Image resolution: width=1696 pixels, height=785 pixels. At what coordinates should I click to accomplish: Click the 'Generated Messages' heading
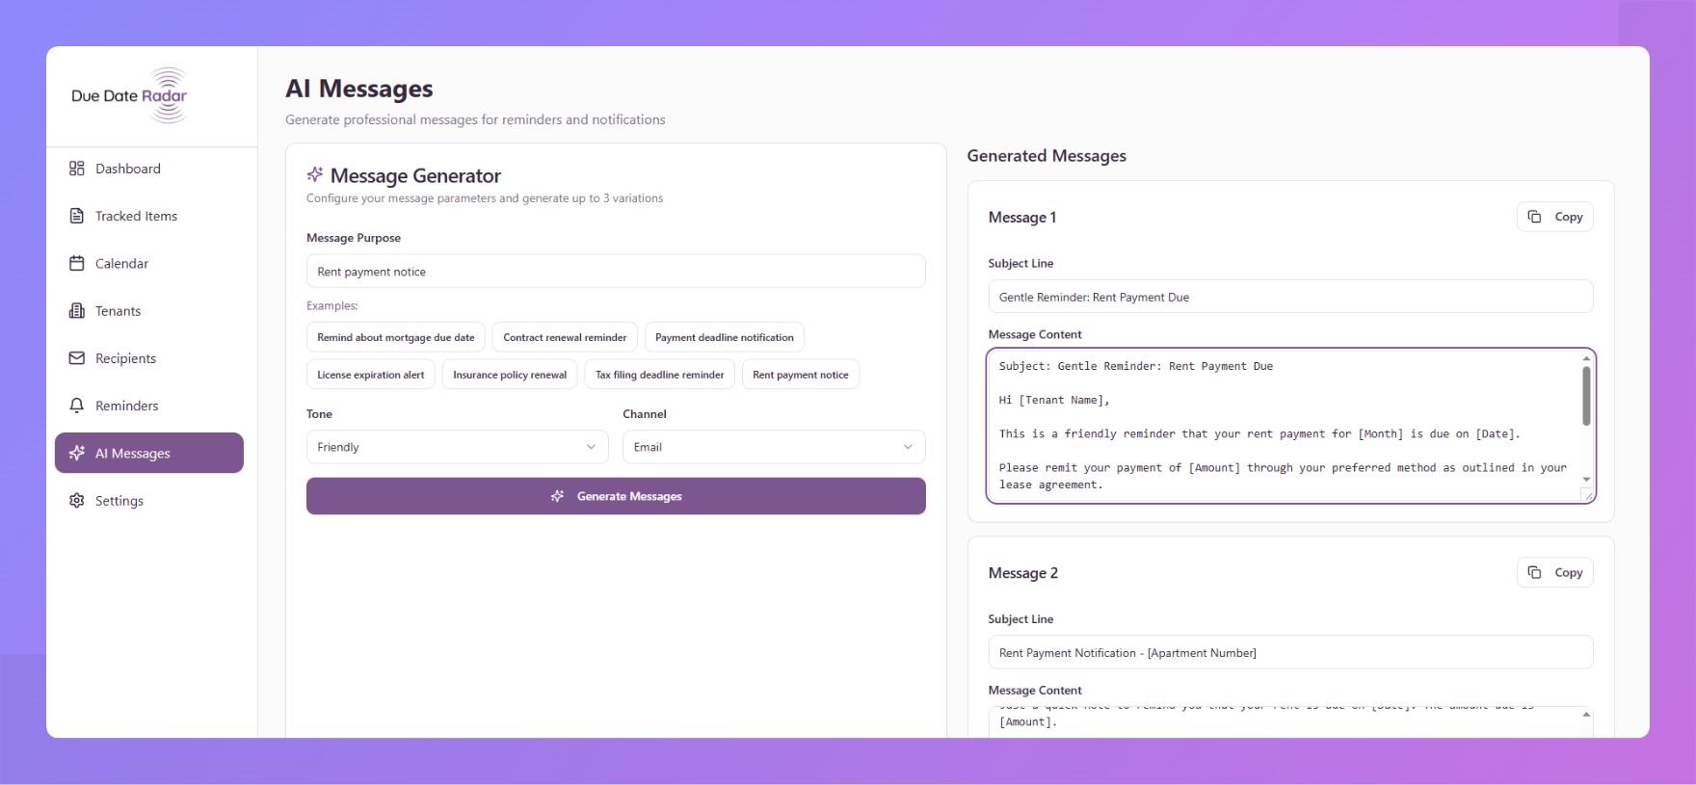click(x=1047, y=156)
